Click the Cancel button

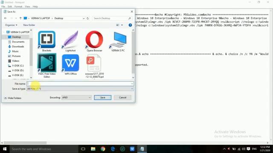(122, 97)
